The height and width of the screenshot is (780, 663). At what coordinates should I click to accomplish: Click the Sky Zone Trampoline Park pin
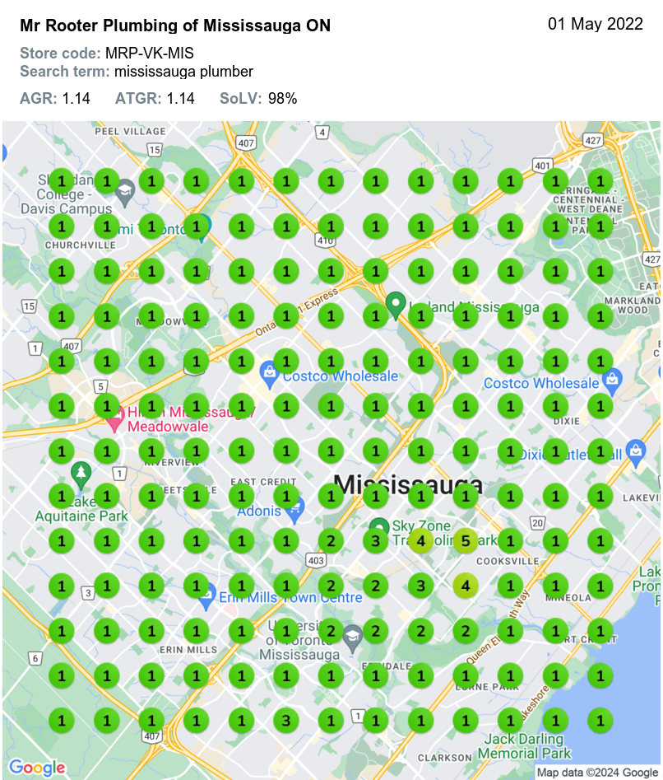coord(379,526)
